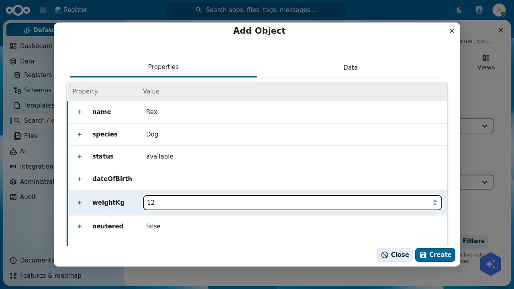Click the Documentation info icon
This screenshot has width=514, height=289.
pyautogui.click(x=13, y=261)
